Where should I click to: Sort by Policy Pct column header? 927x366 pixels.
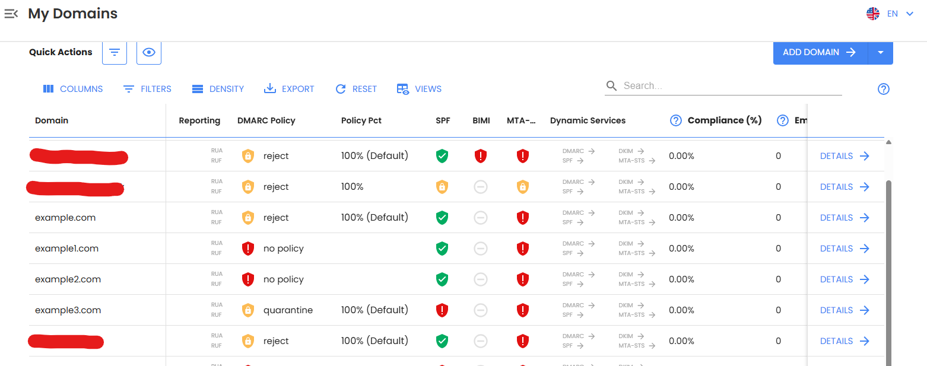(361, 120)
